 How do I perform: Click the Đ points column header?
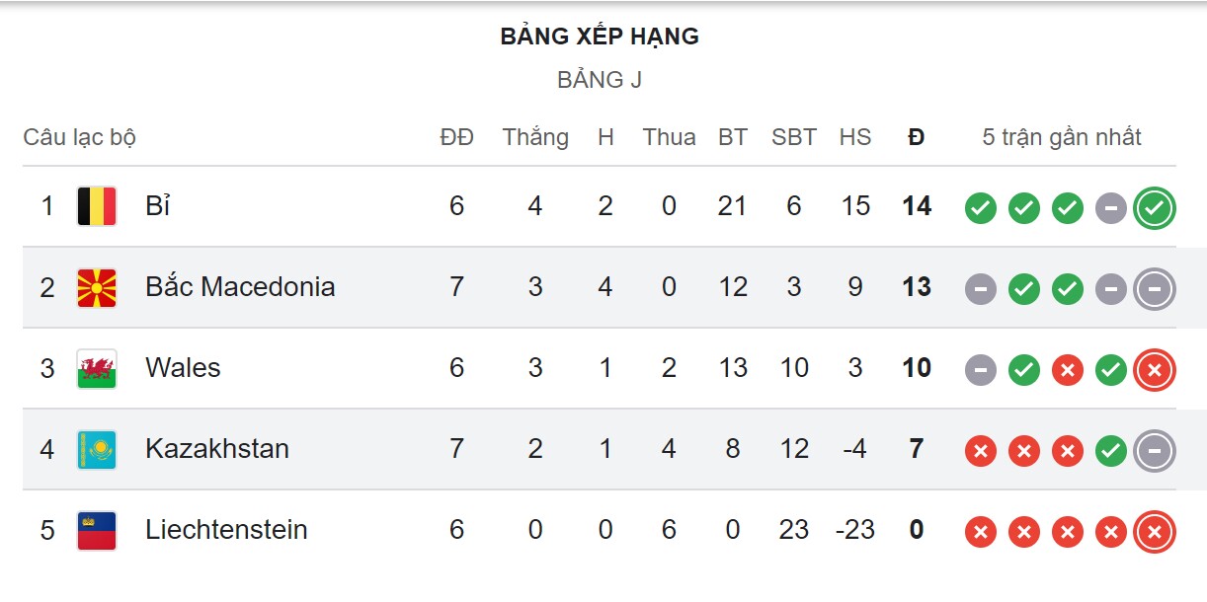click(917, 137)
